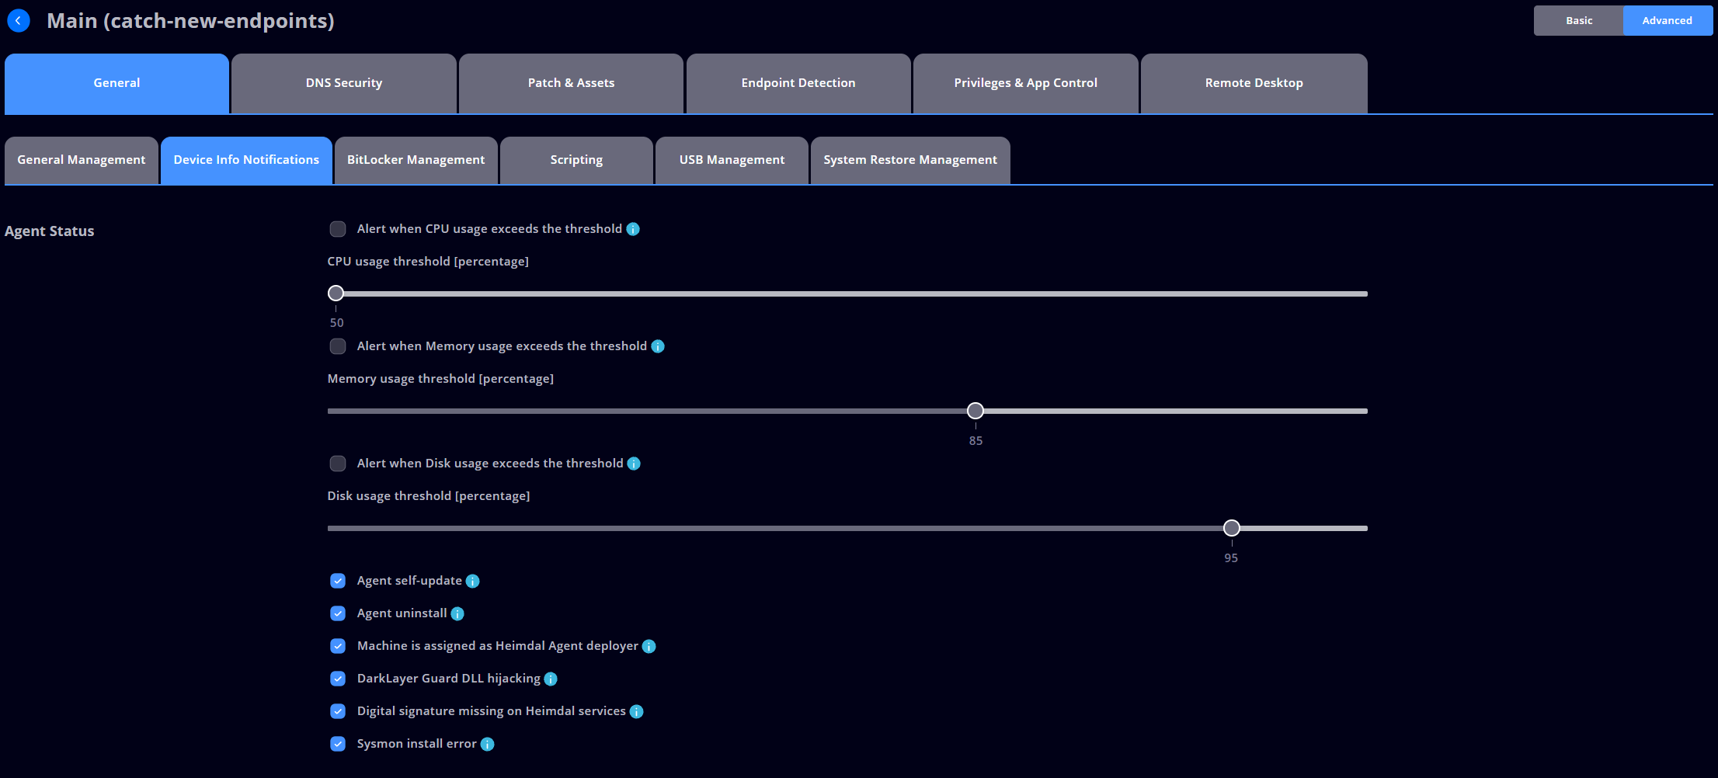The width and height of the screenshot is (1718, 778).
Task: Select the General top tab
Action: 117,83
